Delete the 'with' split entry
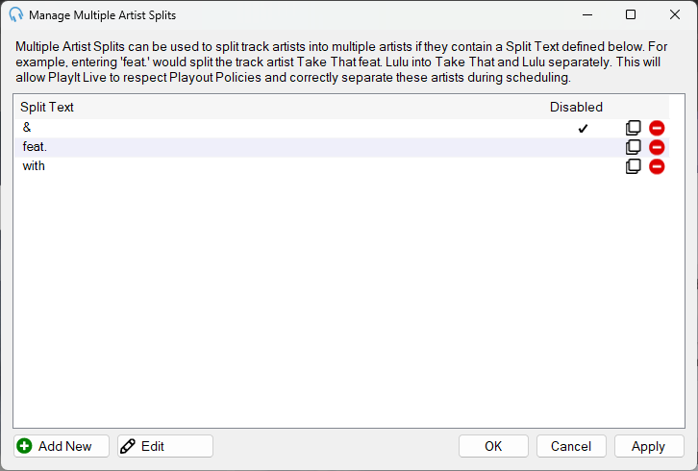 [x=657, y=166]
